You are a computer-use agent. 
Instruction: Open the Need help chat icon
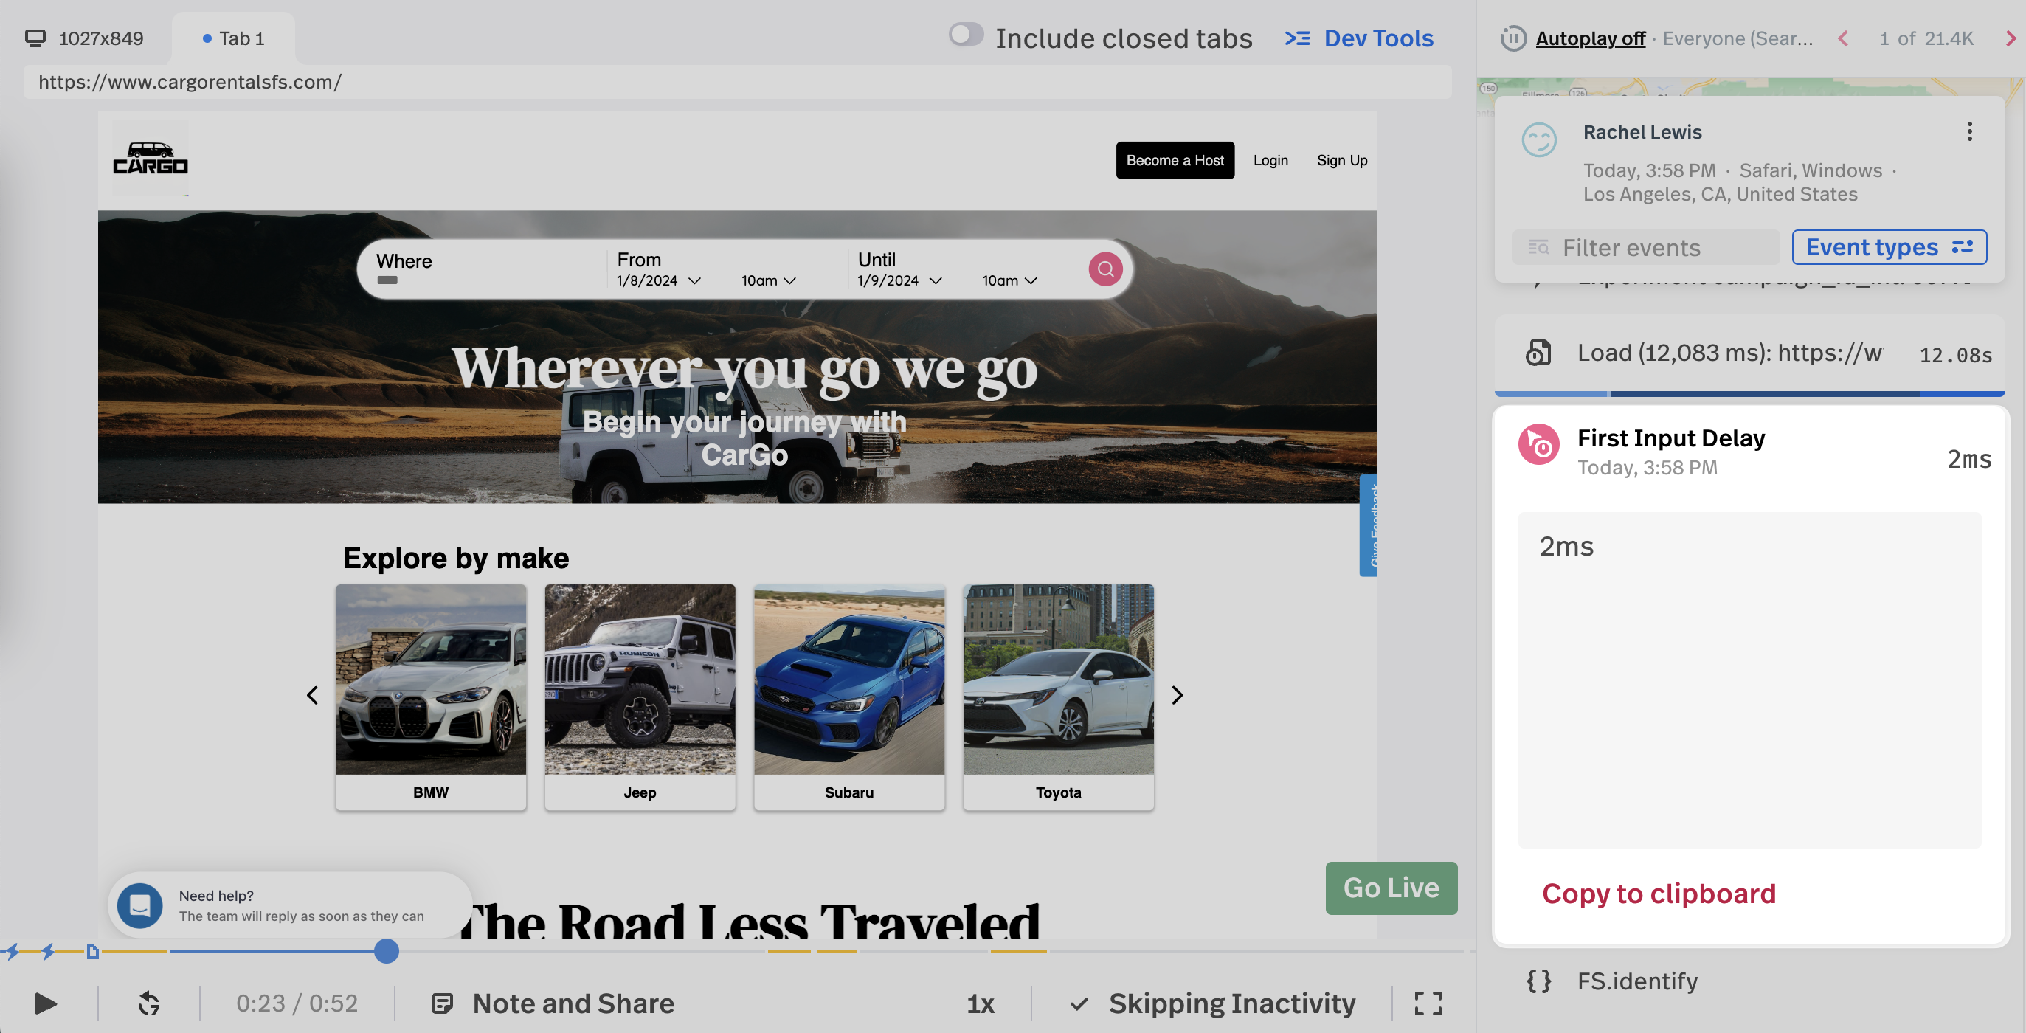click(140, 905)
